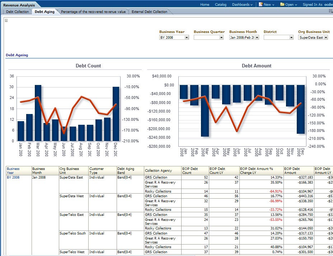Click the 14.33% change value

[x=276, y=177]
